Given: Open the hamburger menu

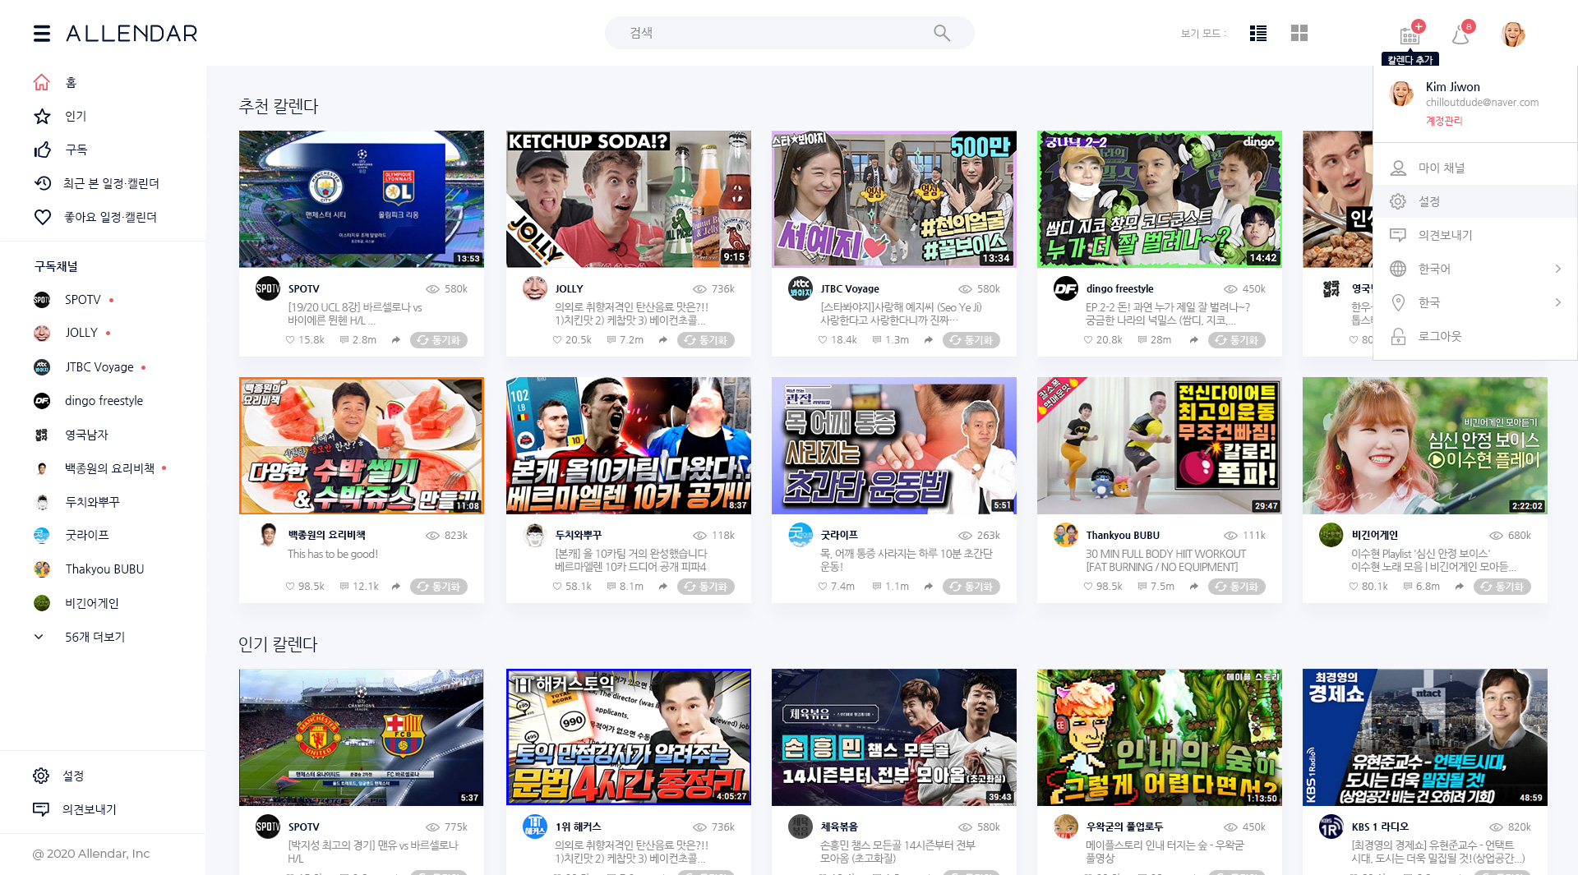Looking at the screenshot, I should click(x=42, y=34).
